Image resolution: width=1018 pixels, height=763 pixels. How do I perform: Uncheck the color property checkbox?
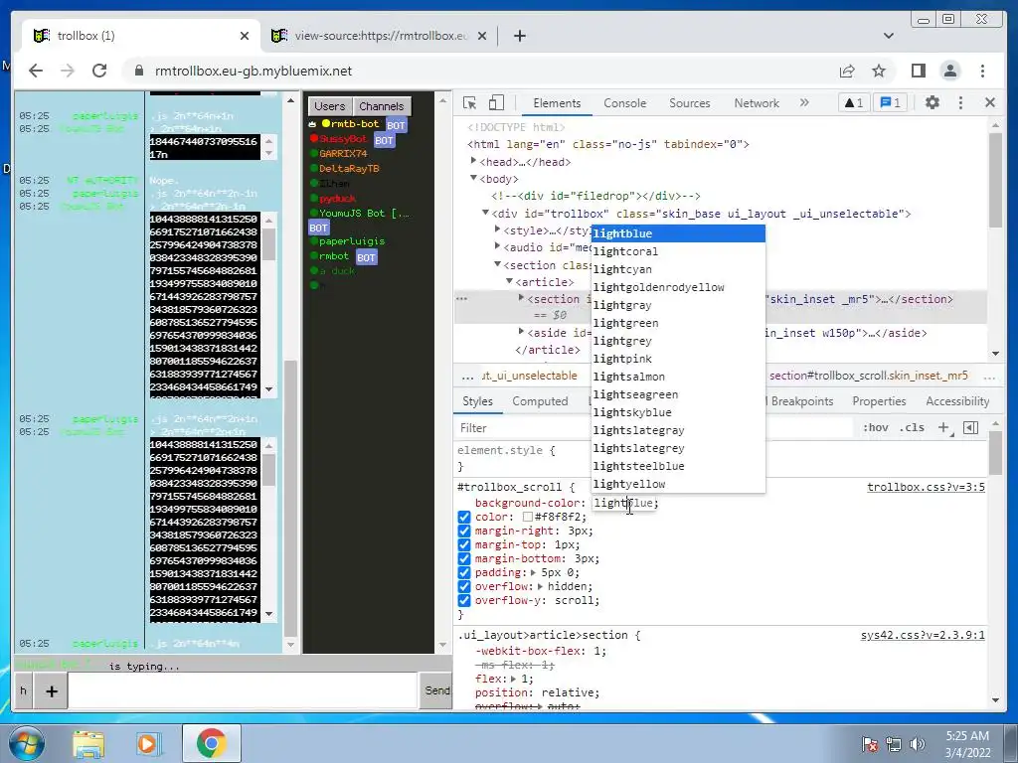pos(463,517)
